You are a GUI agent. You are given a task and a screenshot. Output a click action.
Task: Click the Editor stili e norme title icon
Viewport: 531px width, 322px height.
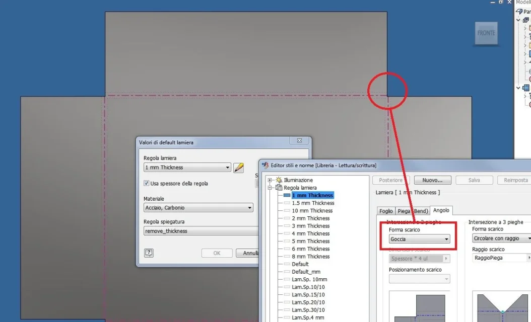pos(265,165)
